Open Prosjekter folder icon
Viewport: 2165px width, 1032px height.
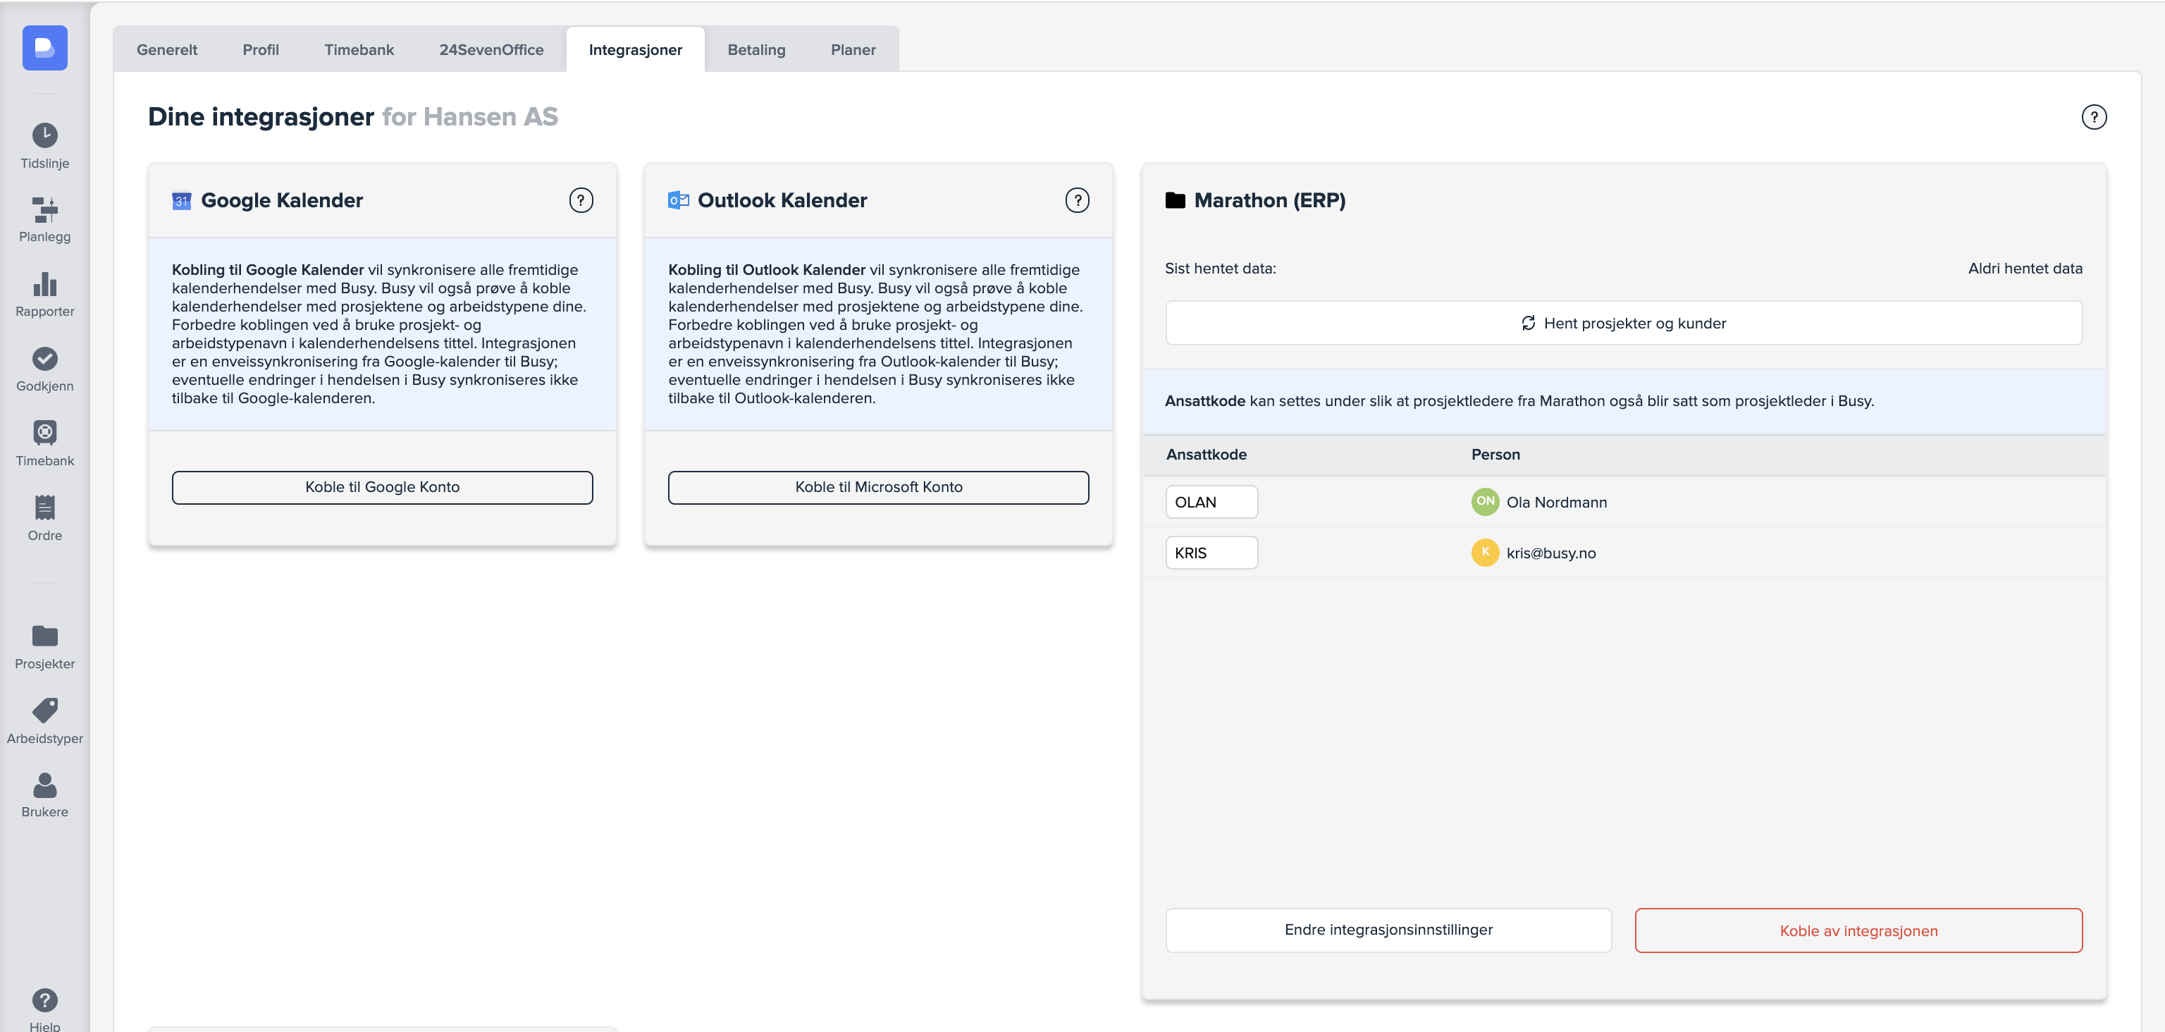[x=44, y=636]
